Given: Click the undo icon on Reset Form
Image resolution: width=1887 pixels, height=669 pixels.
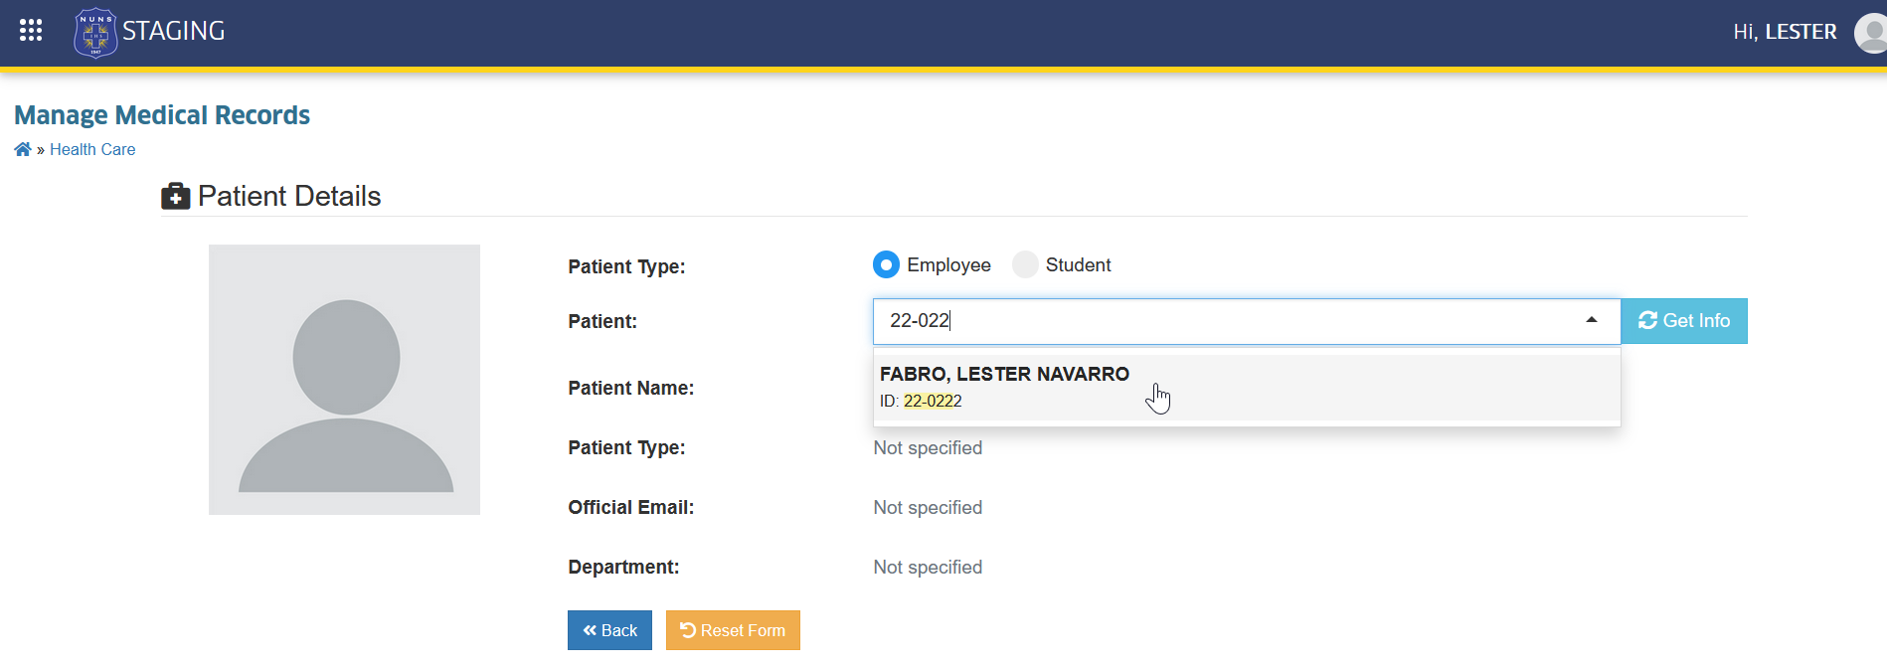Looking at the screenshot, I should 687,629.
